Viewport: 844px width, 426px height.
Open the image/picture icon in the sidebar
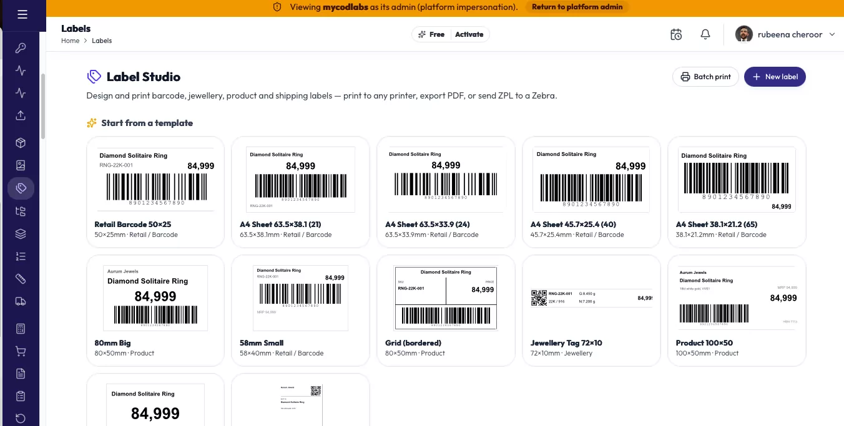click(x=21, y=165)
